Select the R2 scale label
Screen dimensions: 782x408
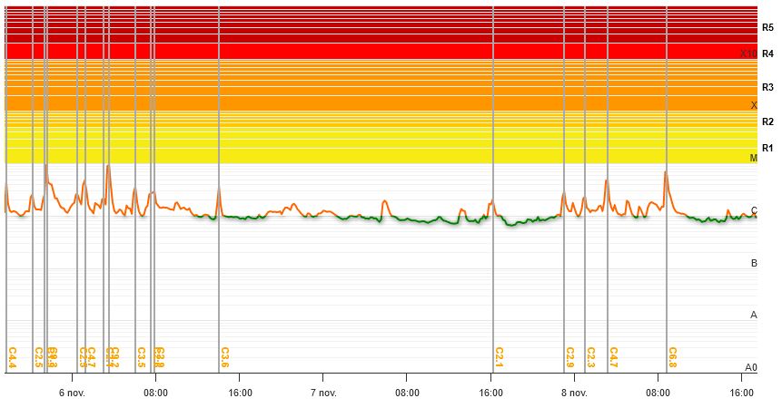[x=767, y=121]
